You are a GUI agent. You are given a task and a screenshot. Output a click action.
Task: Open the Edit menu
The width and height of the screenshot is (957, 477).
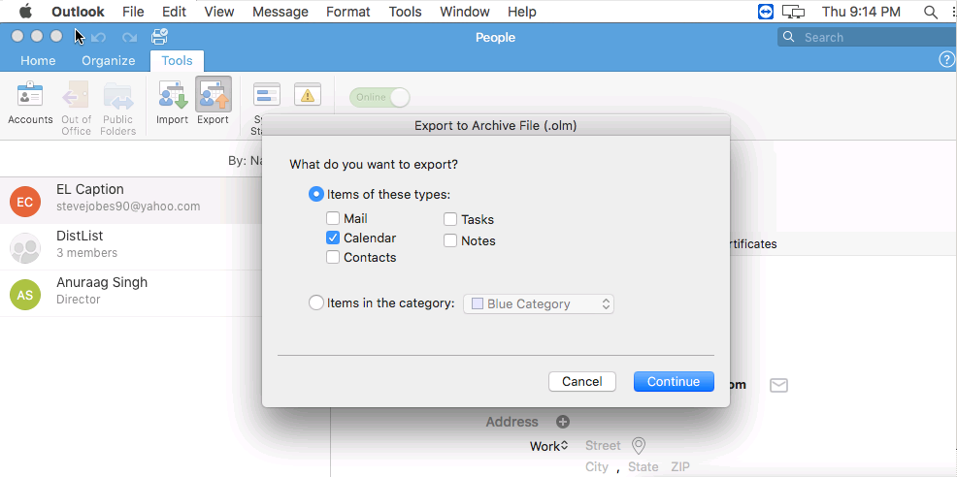174,12
